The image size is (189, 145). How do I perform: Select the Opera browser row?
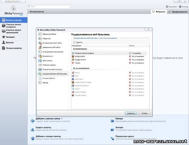tap(109, 72)
